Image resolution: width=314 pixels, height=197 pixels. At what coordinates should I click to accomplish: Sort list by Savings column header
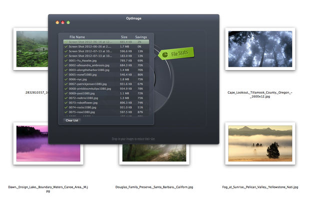click(141, 37)
